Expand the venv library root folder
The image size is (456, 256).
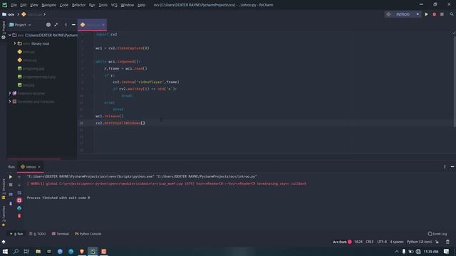pyautogui.click(x=15, y=43)
